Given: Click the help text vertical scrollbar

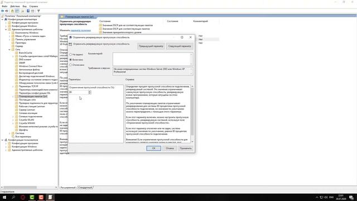Looking at the screenshot, I should 192,114.
